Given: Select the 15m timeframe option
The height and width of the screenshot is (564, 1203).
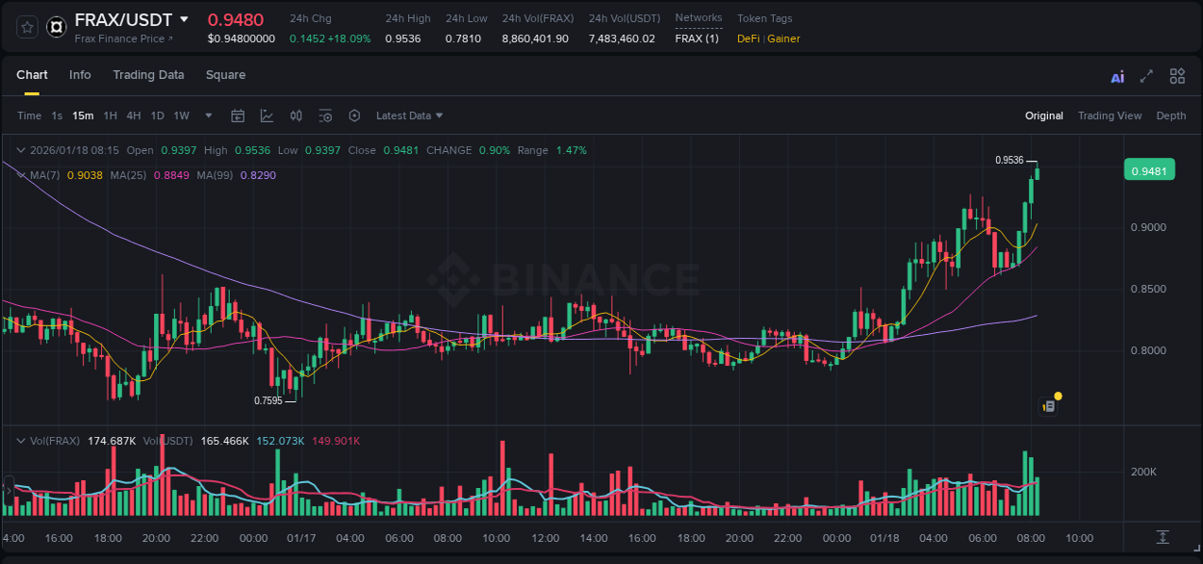Looking at the screenshot, I should 83,115.
